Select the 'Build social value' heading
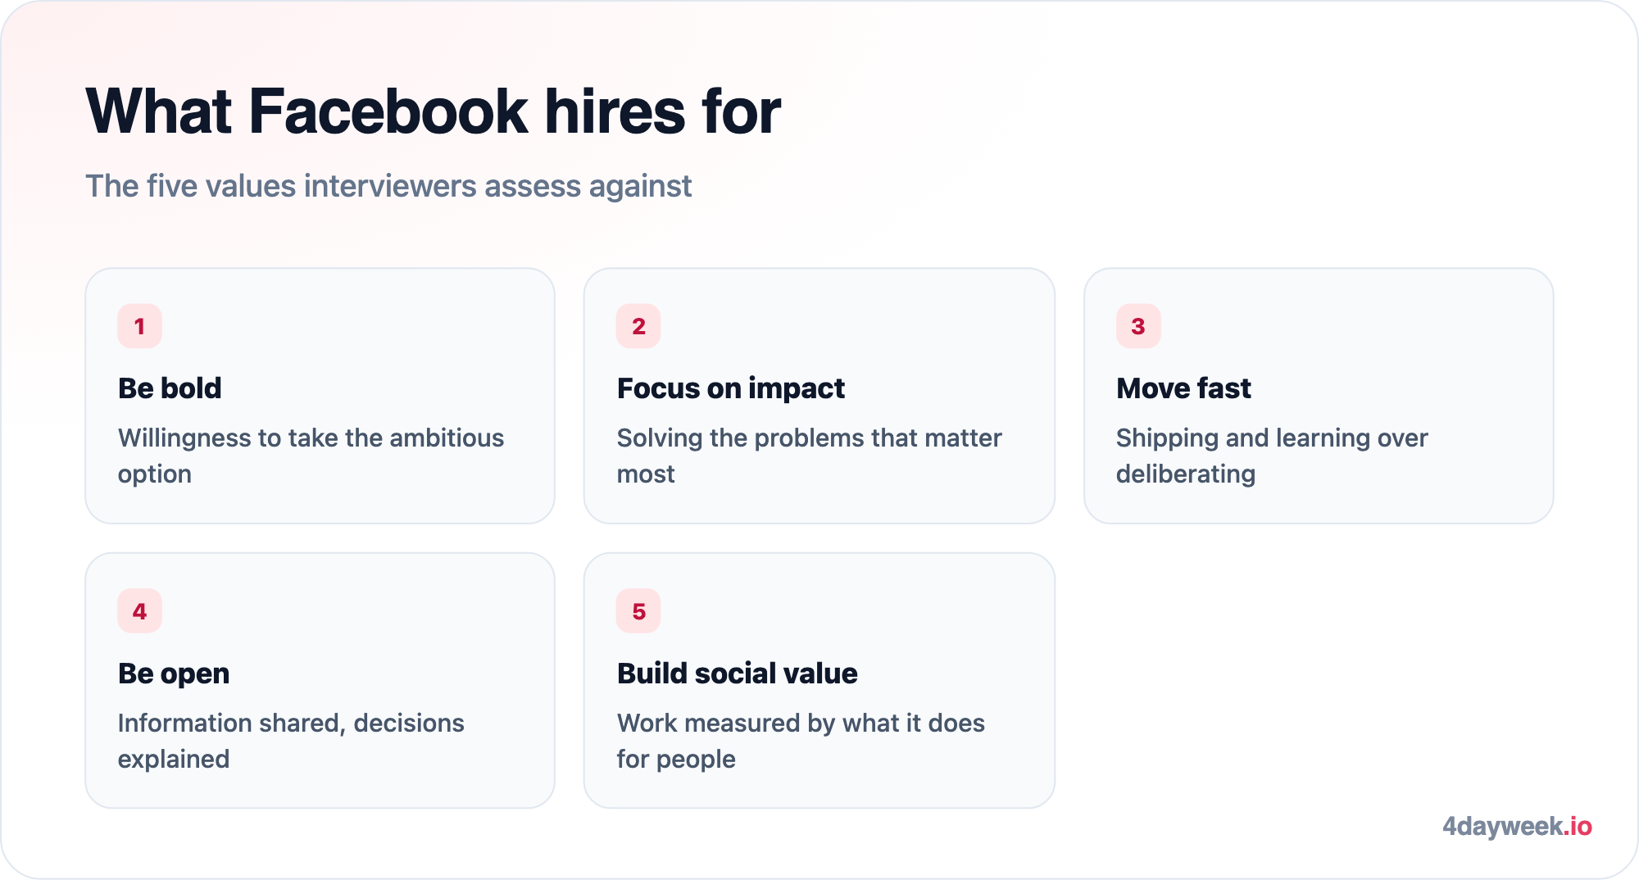Viewport: 1639px width, 880px height. pyautogui.click(x=737, y=674)
